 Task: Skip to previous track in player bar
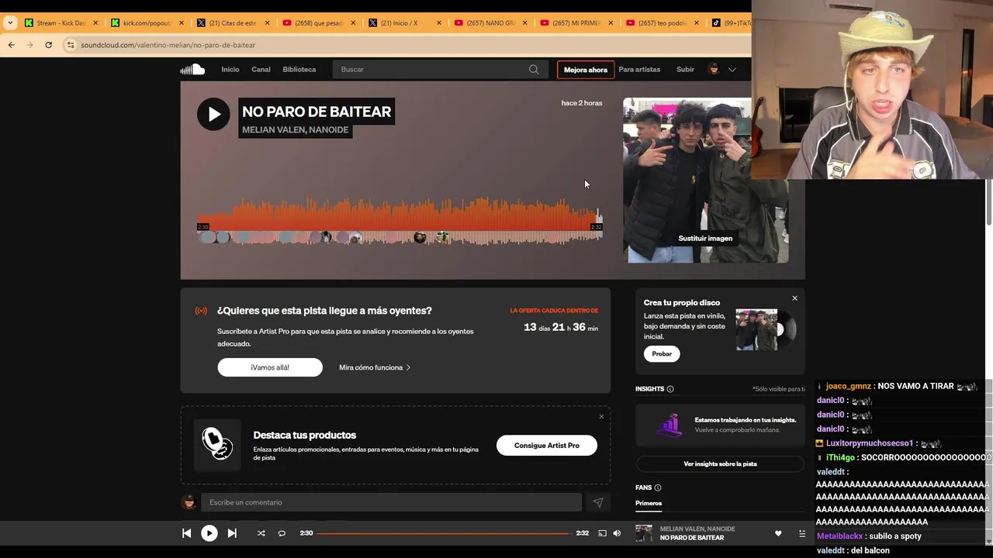(186, 533)
